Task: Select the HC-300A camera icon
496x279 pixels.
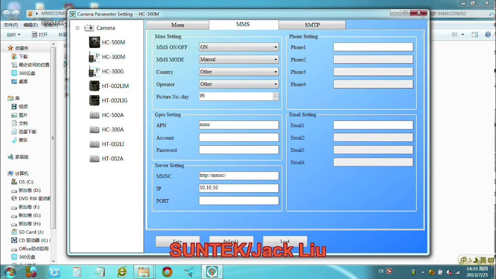Action: [x=94, y=129]
